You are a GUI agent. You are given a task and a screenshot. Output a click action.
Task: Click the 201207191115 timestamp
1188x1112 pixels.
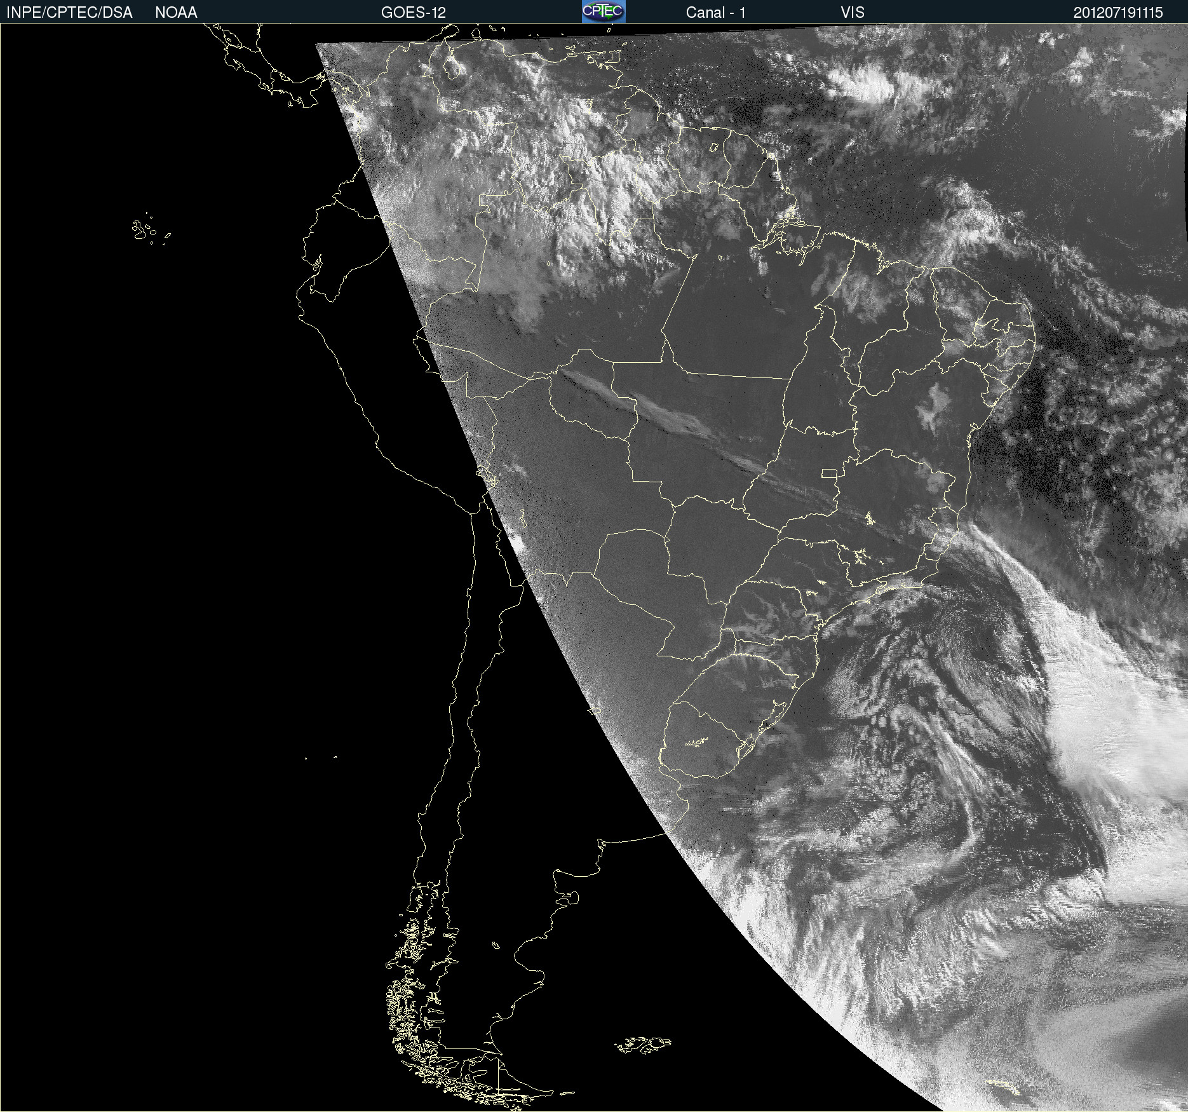[x=1118, y=13]
